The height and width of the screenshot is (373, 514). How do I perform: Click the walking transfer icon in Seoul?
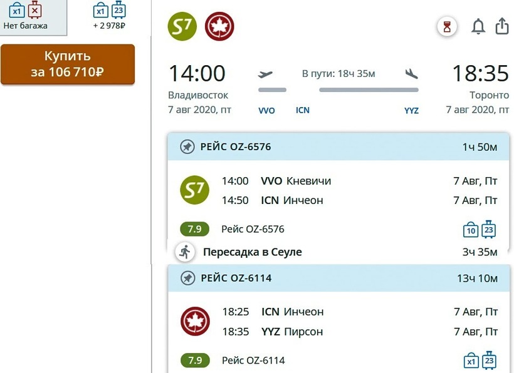click(x=184, y=252)
